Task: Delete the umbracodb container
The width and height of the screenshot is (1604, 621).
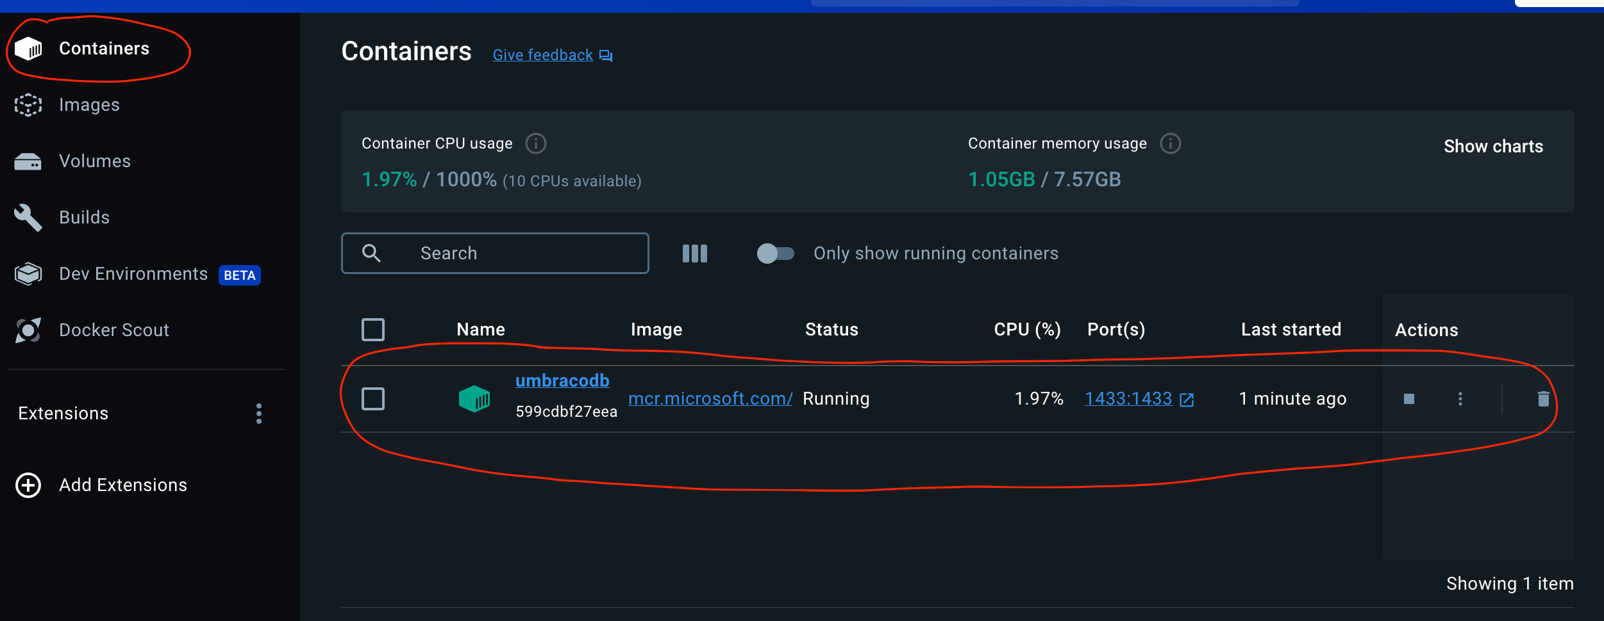Action: (x=1544, y=399)
